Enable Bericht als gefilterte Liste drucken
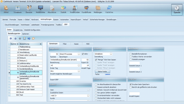Viewport: 184px width, 104px height. 130,87
